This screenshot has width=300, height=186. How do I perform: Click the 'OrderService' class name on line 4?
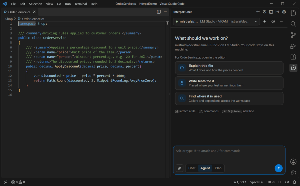[x=55, y=38]
